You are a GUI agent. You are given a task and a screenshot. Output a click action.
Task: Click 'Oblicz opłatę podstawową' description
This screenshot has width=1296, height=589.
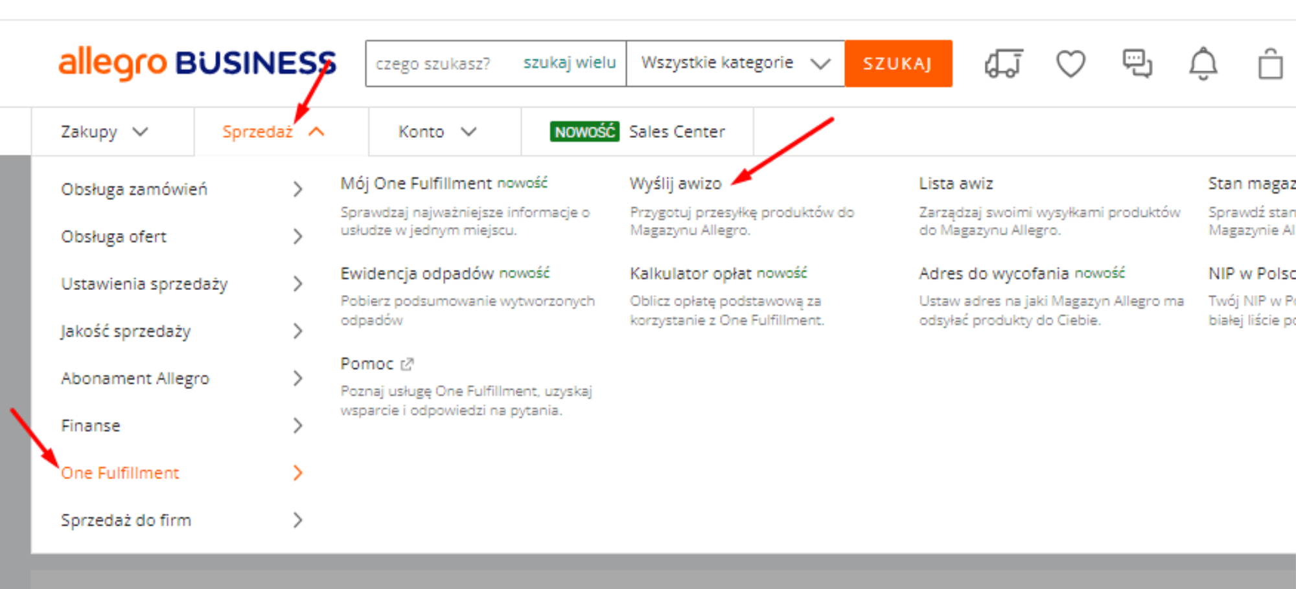tap(727, 310)
